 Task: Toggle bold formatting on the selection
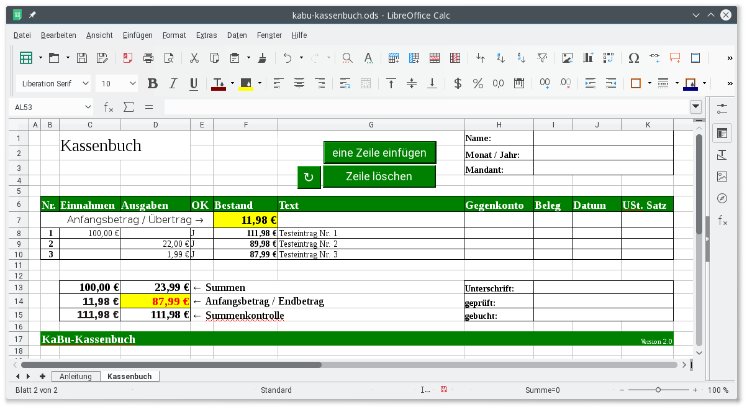click(x=152, y=83)
